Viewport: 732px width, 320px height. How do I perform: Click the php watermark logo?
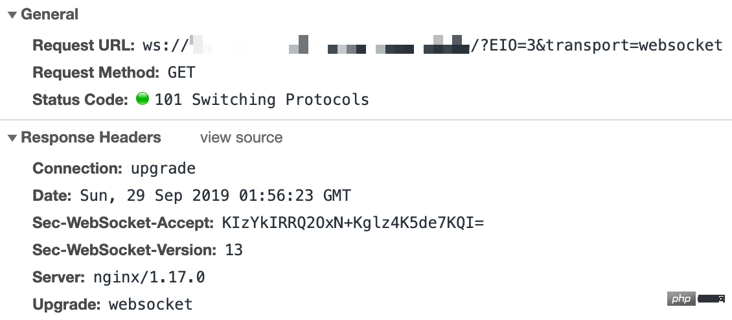tap(681, 299)
